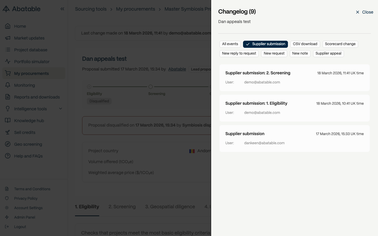Image resolution: width=378 pixels, height=236 pixels.
Task: Open the 3. Geospatial diligence tab
Action: 170,207
